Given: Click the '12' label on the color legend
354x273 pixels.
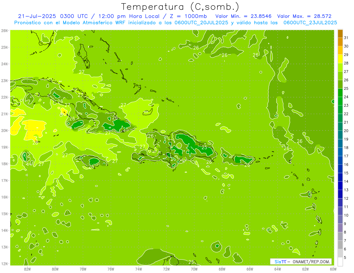Looking at the screenshot, I should 346,198.
